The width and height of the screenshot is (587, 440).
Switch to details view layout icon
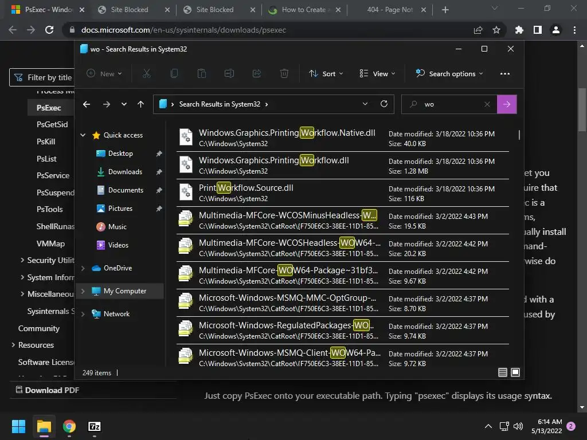(503, 372)
